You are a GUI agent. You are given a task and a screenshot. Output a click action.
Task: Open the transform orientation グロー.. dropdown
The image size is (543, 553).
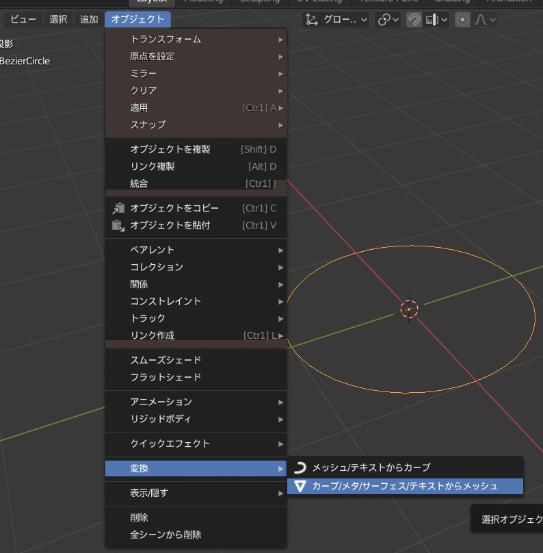click(336, 20)
